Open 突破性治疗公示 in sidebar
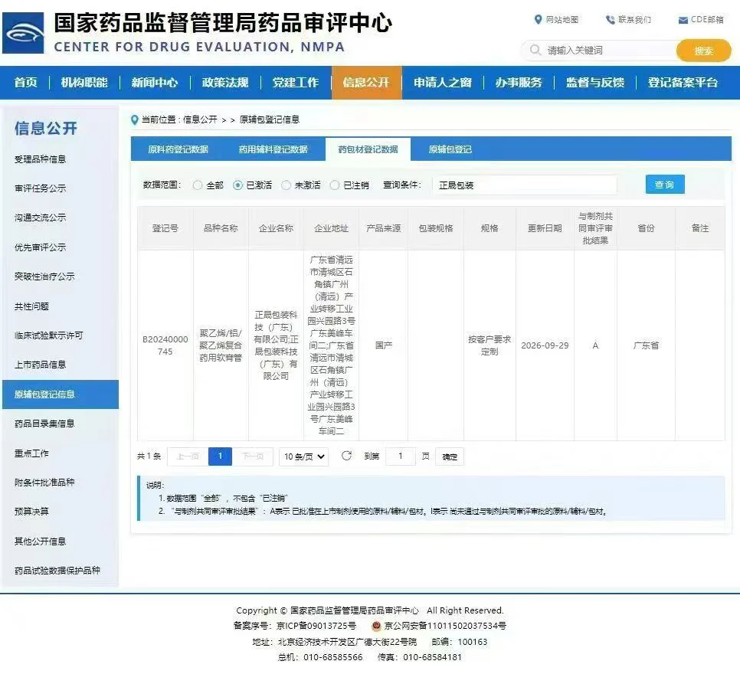 coord(44,276)
